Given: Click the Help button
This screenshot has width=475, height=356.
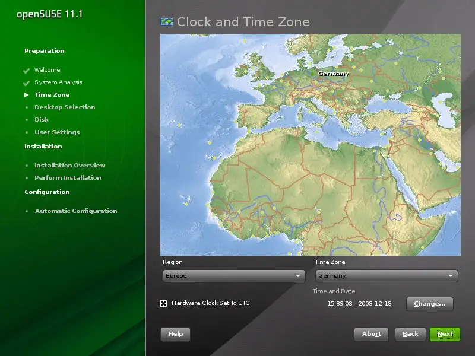Looking at the screenshot, I should [175, 334].
